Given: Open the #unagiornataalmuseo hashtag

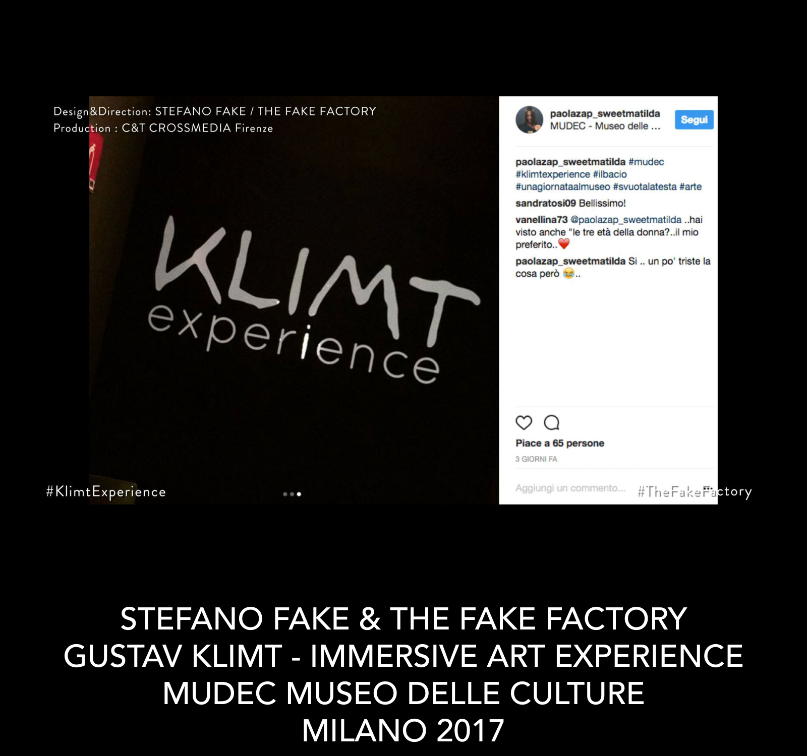Looking at the screenshot, I should pyautogui.click(x=563, y=187).
